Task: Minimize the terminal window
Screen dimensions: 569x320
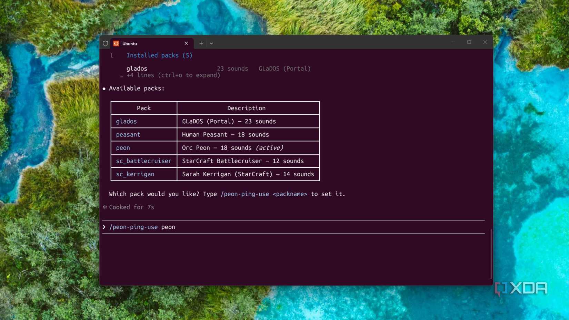Action: pos(453,42)
